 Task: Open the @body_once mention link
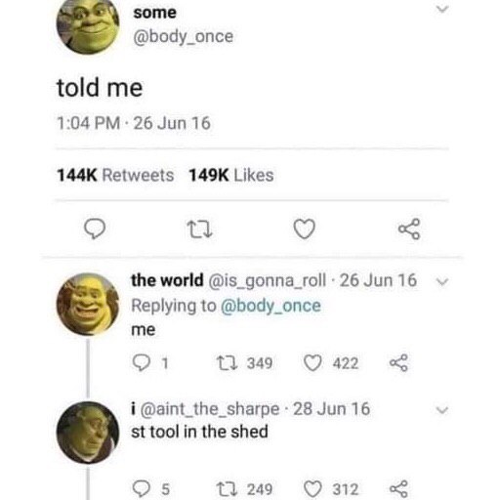(270, 306)
